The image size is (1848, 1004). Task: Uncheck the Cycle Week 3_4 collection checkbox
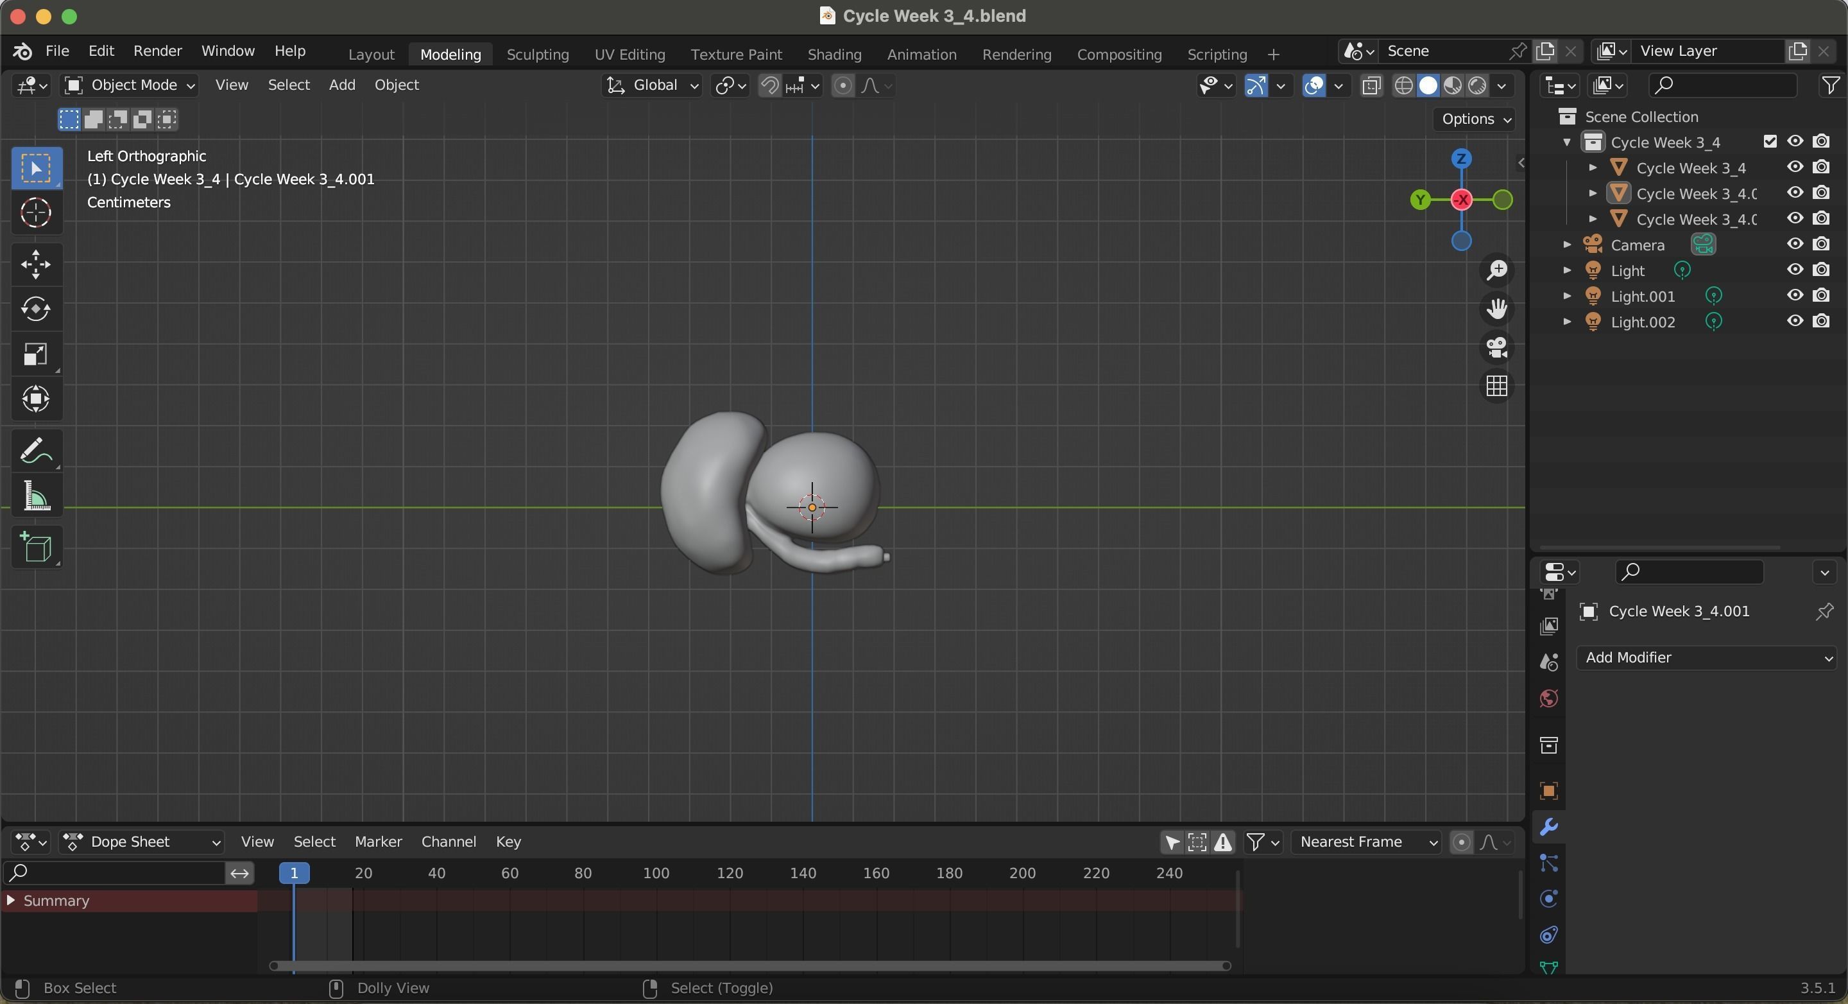(x=1770, y=141)
